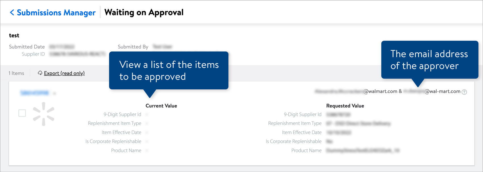The width and height of the screenshot is (483, 172).
Task: Open the question mark help icon near approver email
Action: pyautogui.click(x=464, y=92)
